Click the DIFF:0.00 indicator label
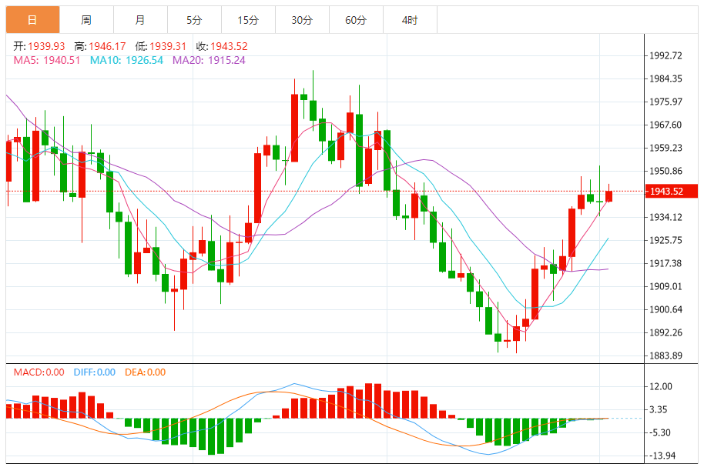 [95, 372]
